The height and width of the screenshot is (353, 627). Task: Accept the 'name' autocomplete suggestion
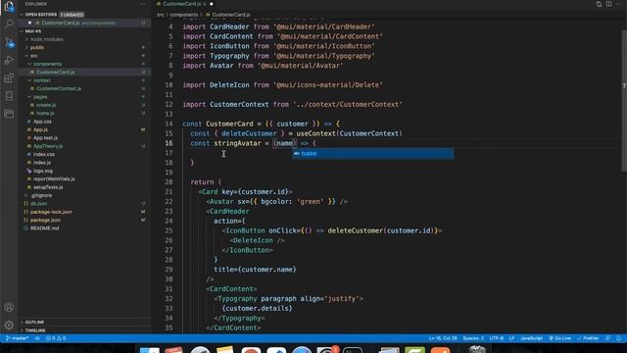[x=373, y=153]
